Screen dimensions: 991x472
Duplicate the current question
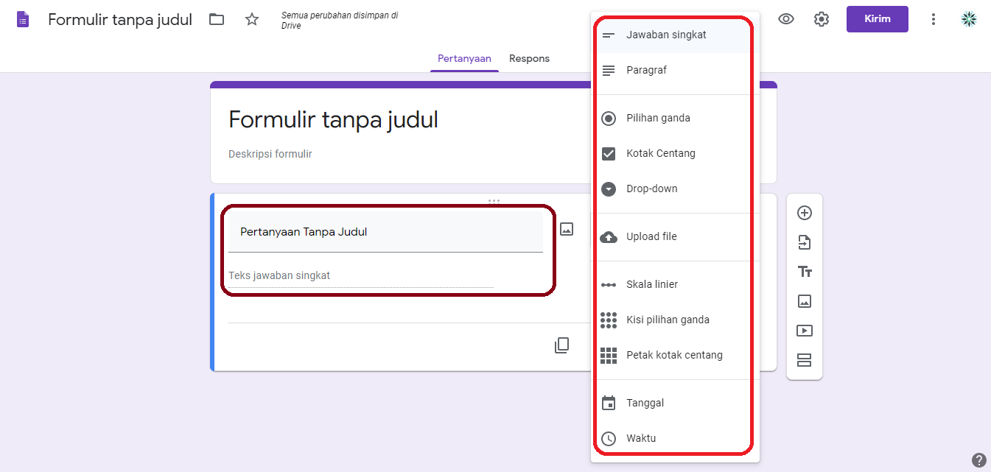562,345
